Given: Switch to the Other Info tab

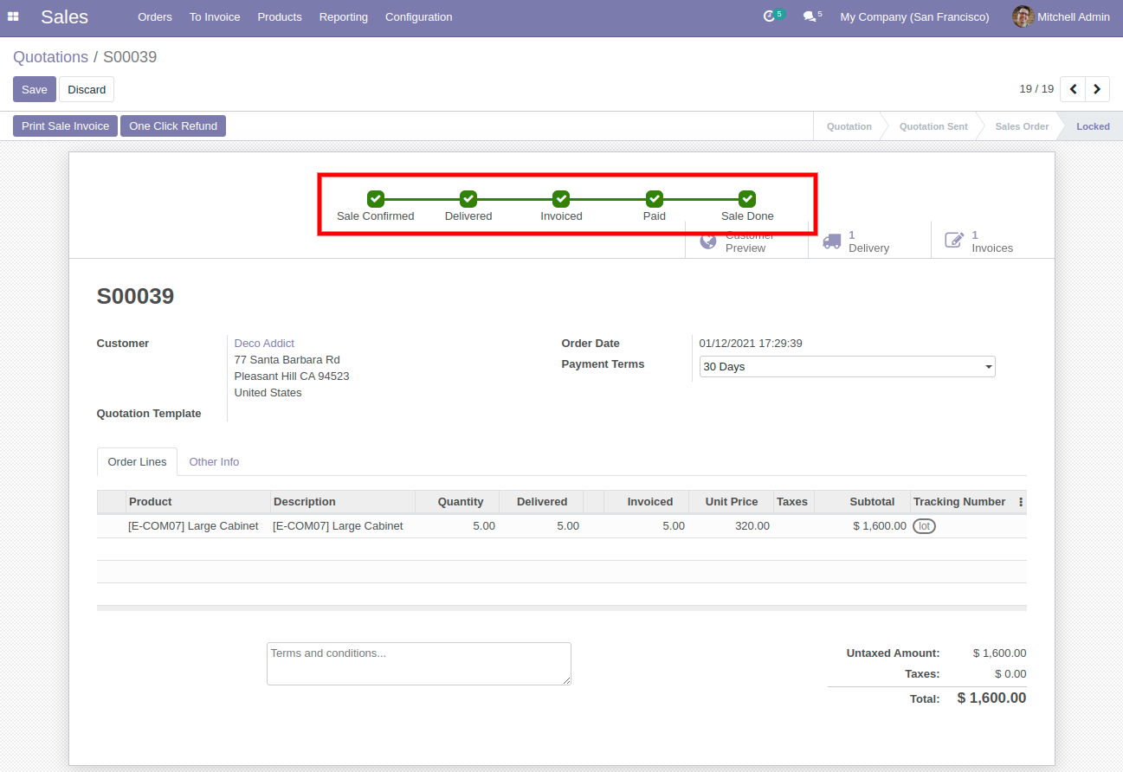Looking at the screenshot, I should coord(214,462).
